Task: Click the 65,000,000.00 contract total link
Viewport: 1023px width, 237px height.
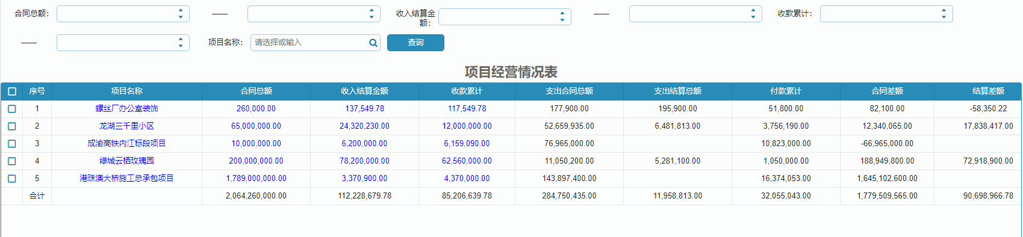Action: point(256,126)
